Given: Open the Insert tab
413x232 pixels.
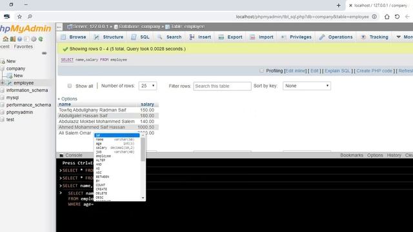Looking at the screenshot, I should pos(200,37).
